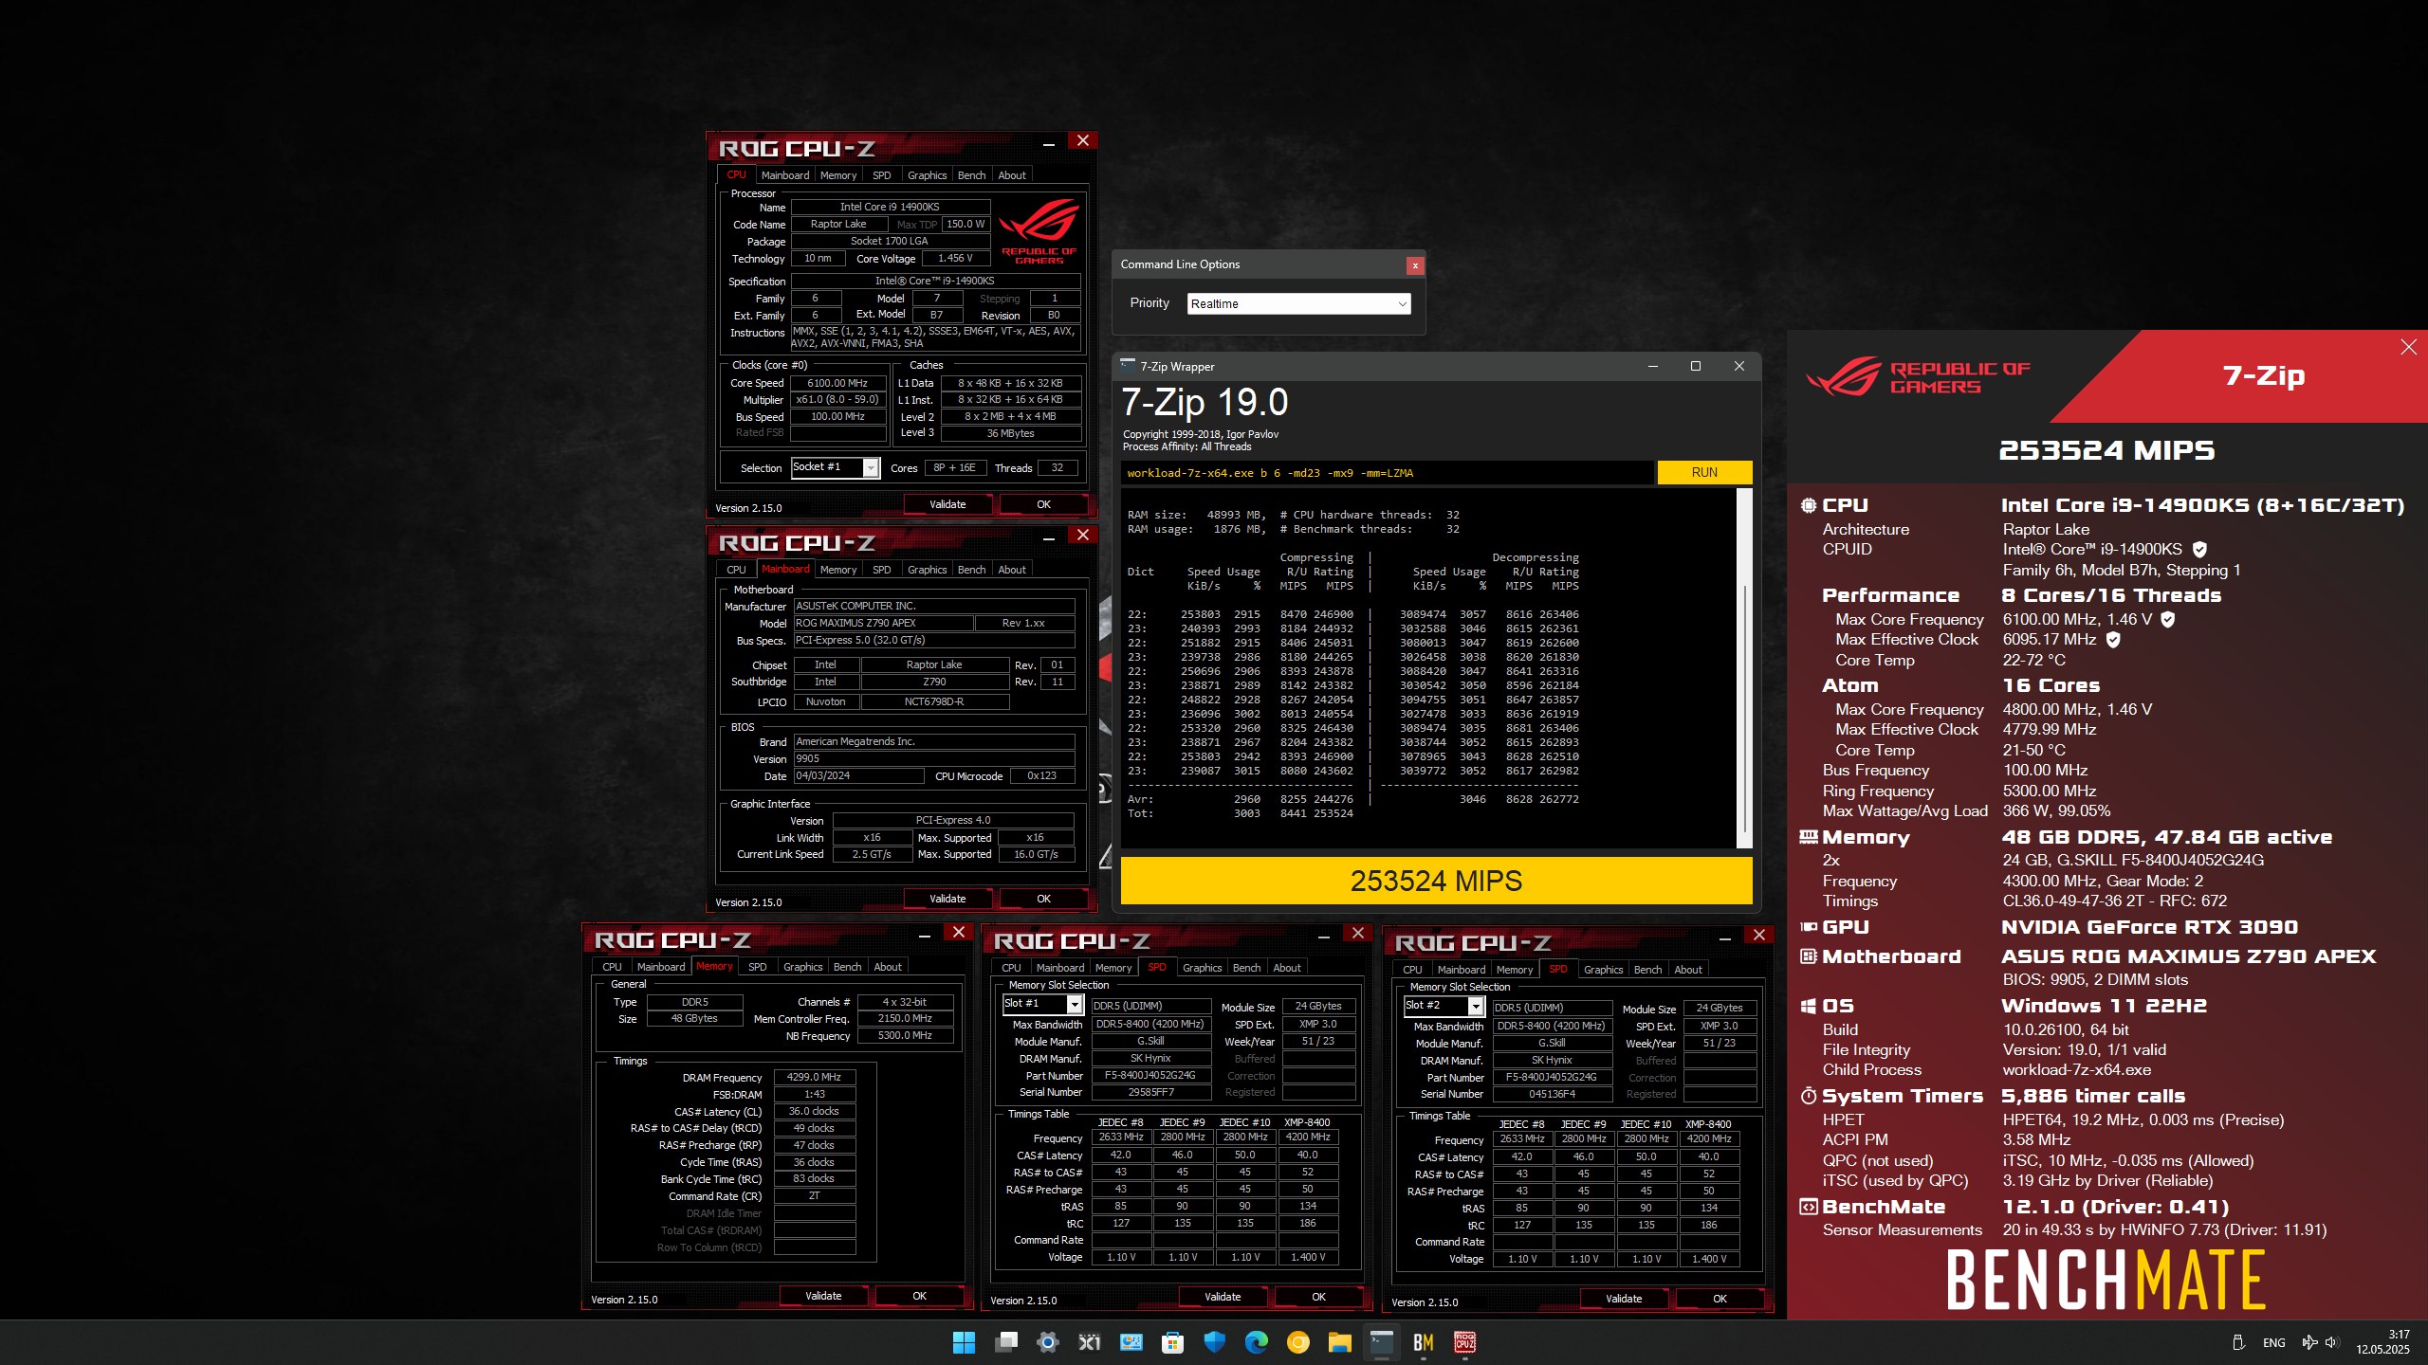Switch to the terminal window on the taskbar
The width and height of the screenshot is (2428, 1365).
click(1381, 1342)
